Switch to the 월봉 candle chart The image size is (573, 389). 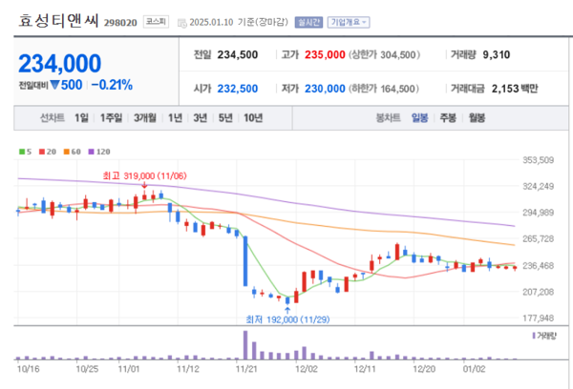(477, 118)
